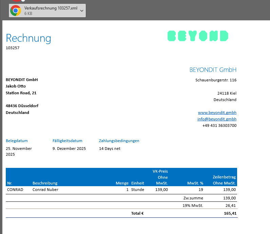
Task: Click the Beschreibung column header
Action: [45, 183]
